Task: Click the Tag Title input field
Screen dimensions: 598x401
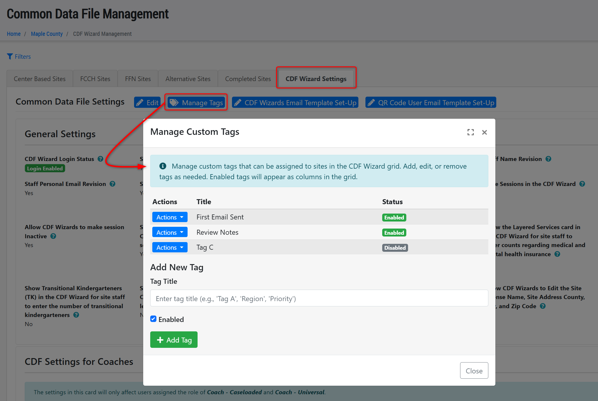Action: point(319,298)
